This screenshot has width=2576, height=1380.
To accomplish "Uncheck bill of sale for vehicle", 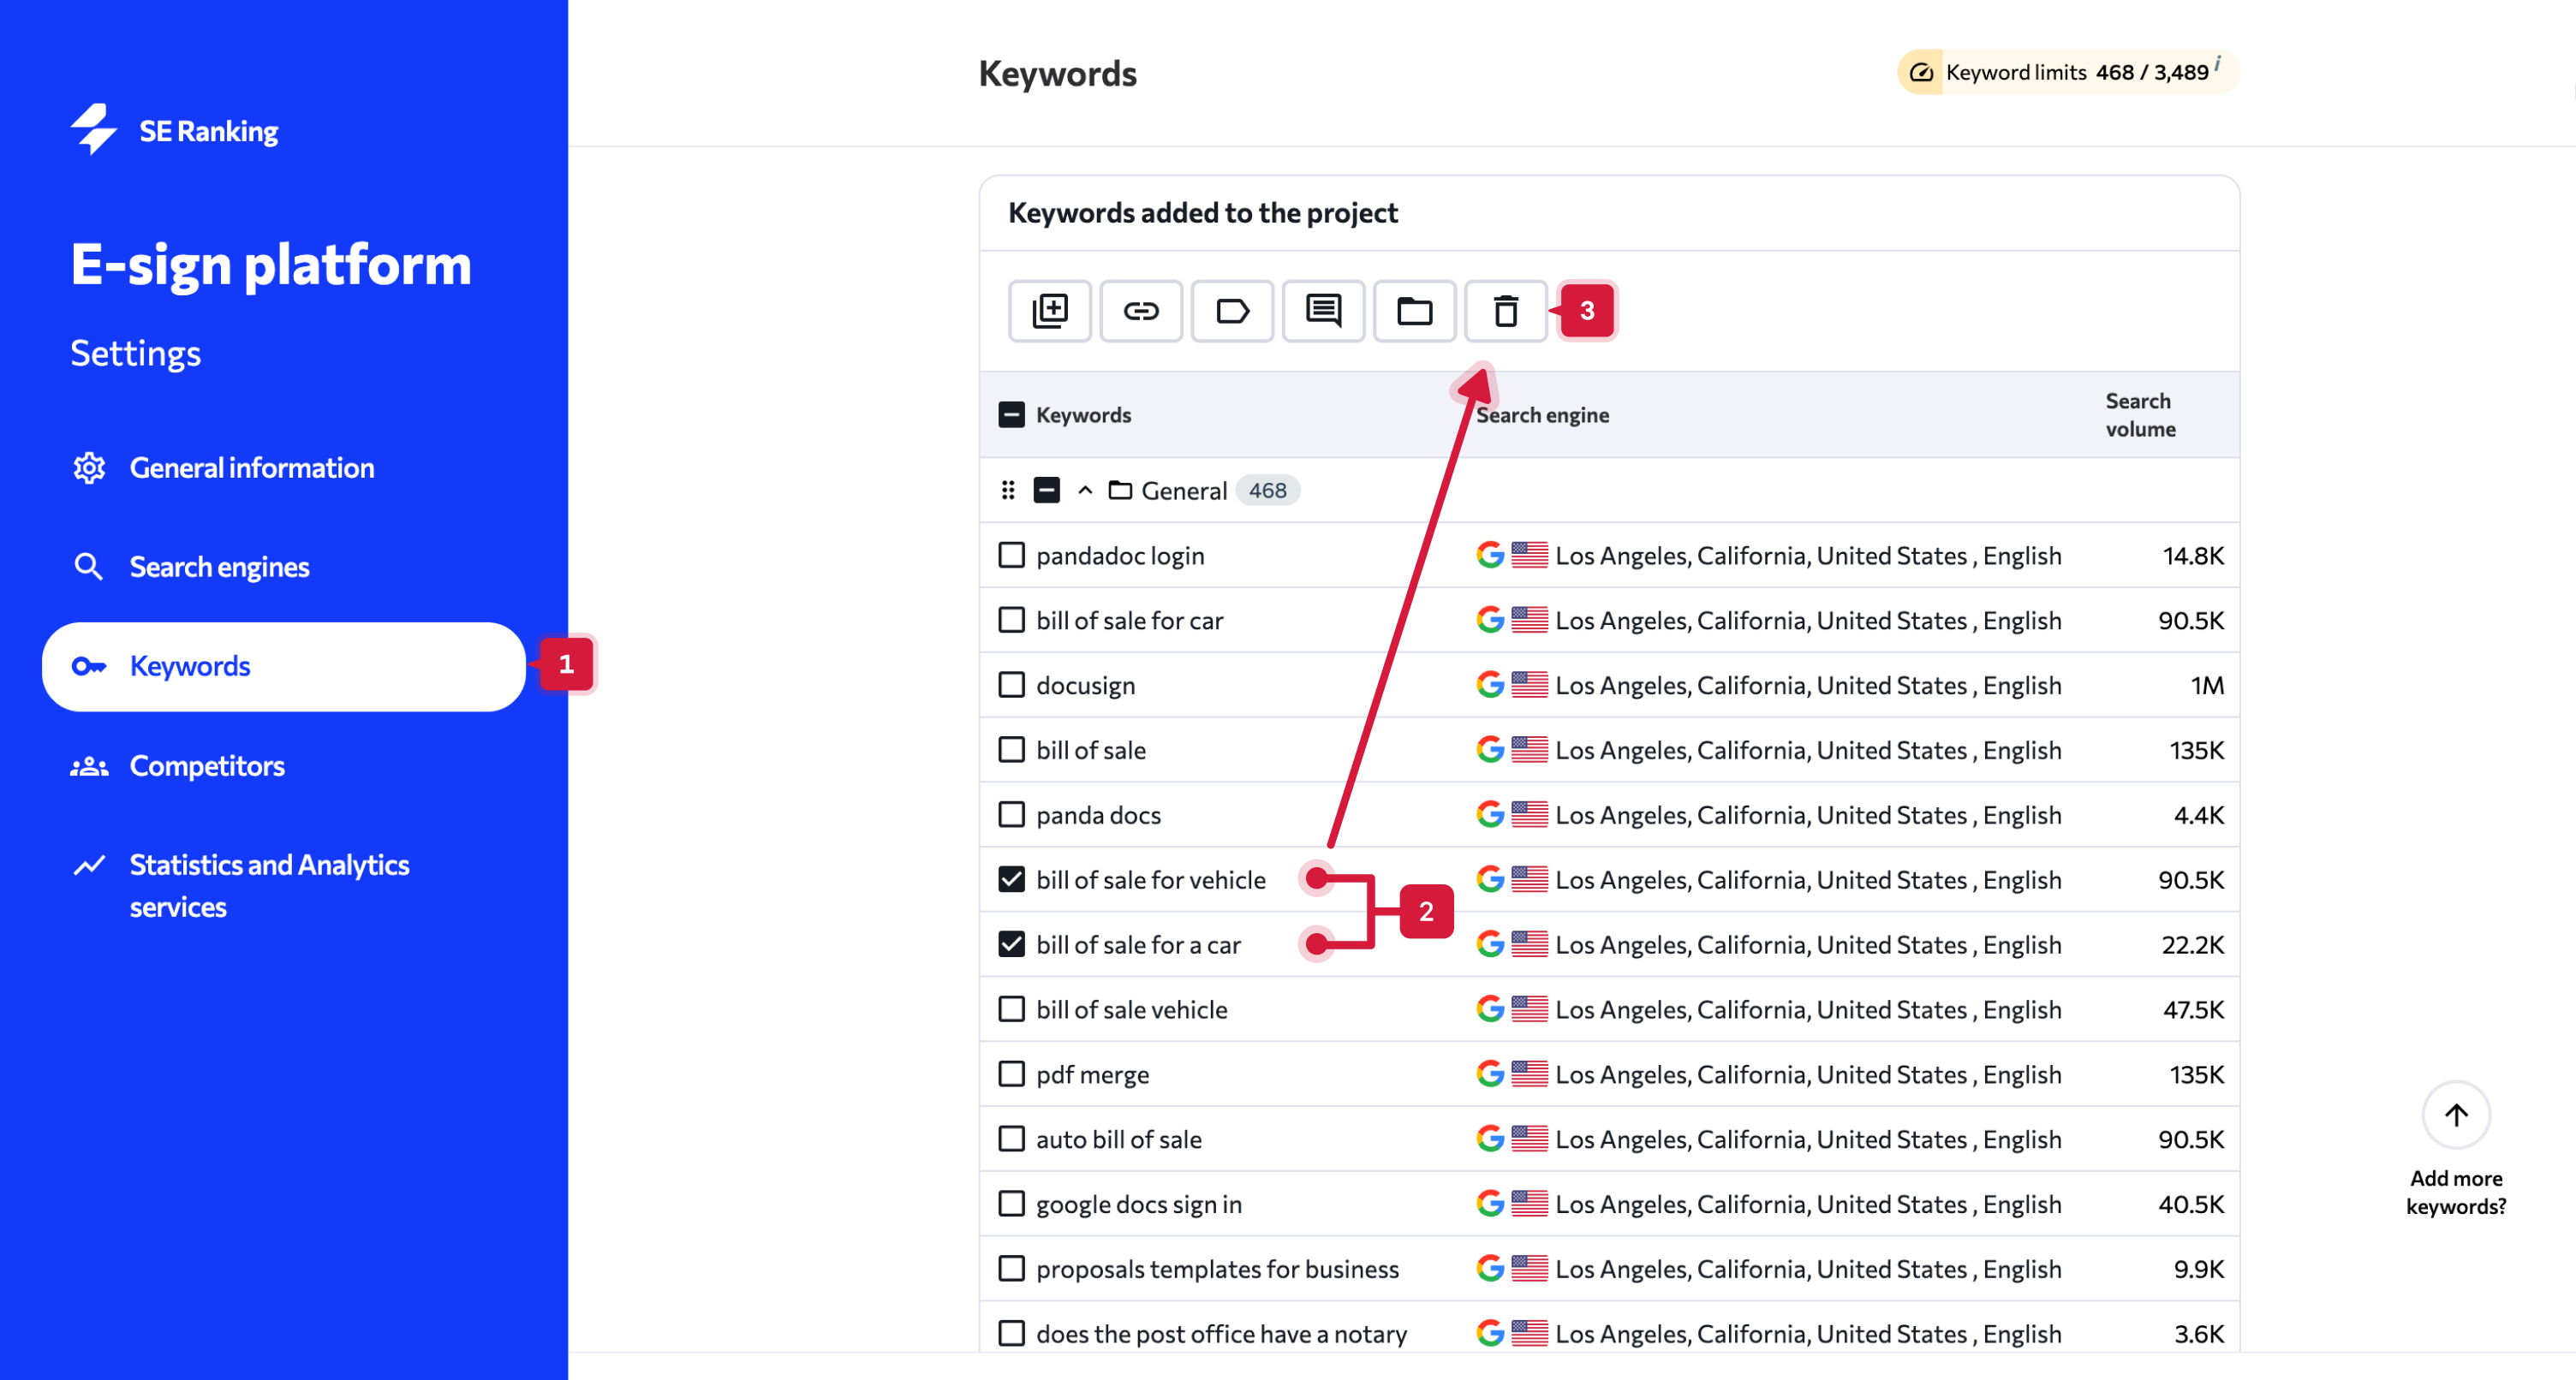I will [1011, 879].
